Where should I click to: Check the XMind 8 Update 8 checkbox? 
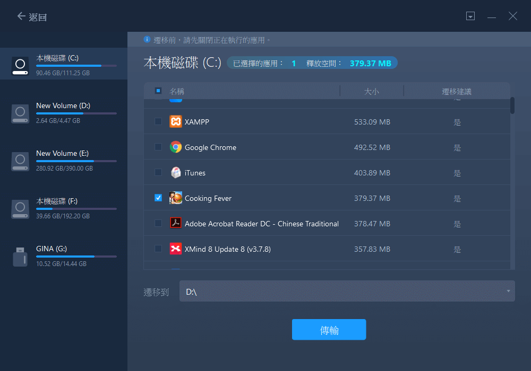click(x=158, y=249)
